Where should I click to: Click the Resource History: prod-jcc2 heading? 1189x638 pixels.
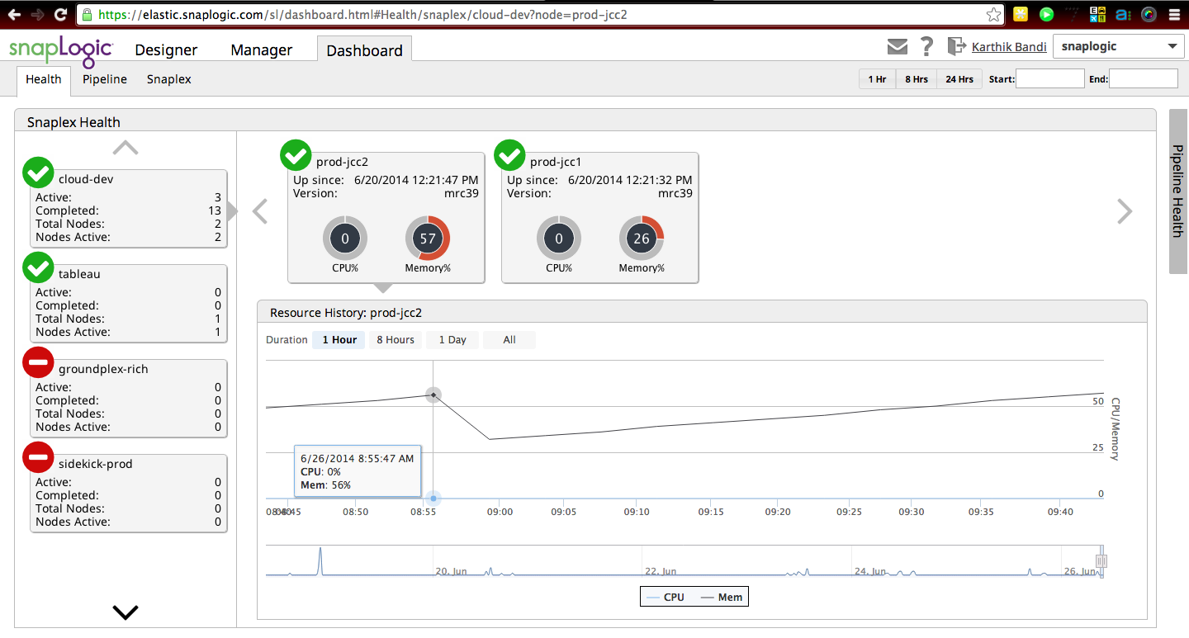[346, 313]
